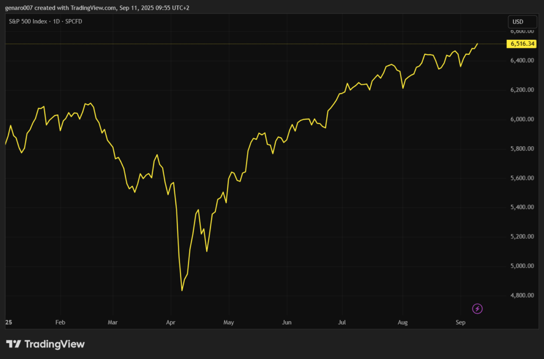Select the Feb label on time axis
Image resolution: width=544 pixels, height=359 pixels.
pos(60,322)
